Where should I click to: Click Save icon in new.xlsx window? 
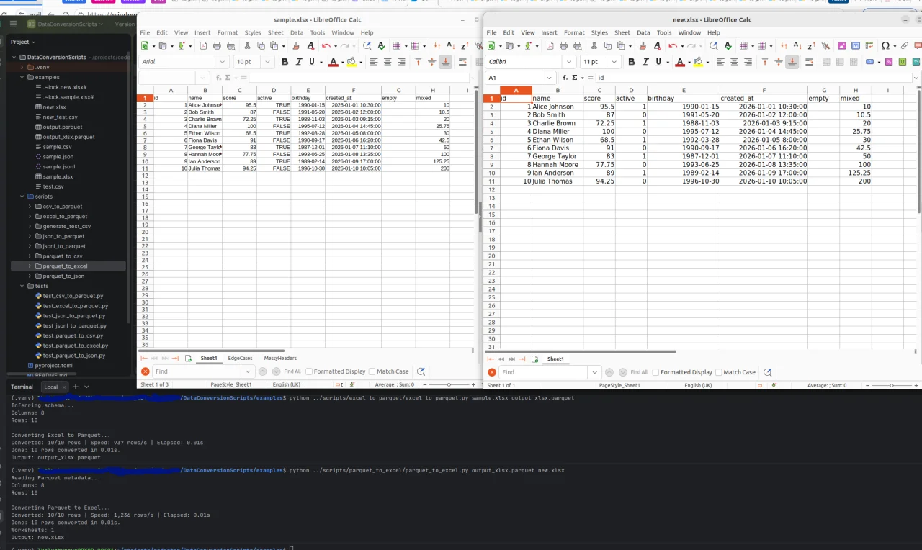[x=528, y=45]
